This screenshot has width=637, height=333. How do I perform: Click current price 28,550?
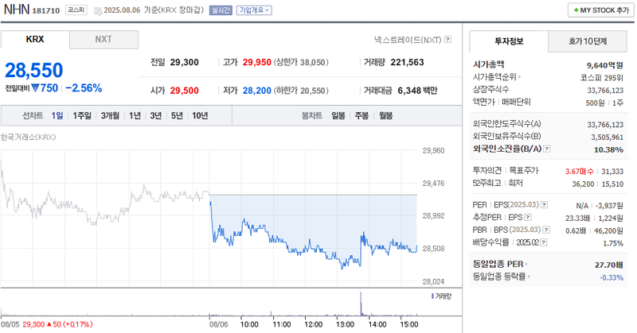(x=33, y=70)
